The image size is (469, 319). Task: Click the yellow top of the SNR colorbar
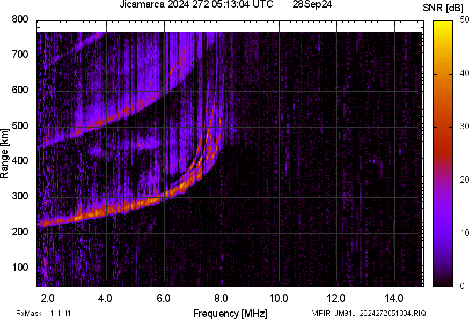[x=443, y=24]
